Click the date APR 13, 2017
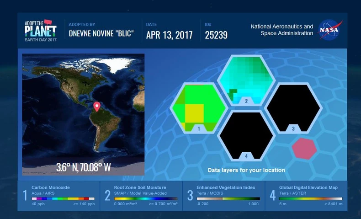 tap(169, 35)
